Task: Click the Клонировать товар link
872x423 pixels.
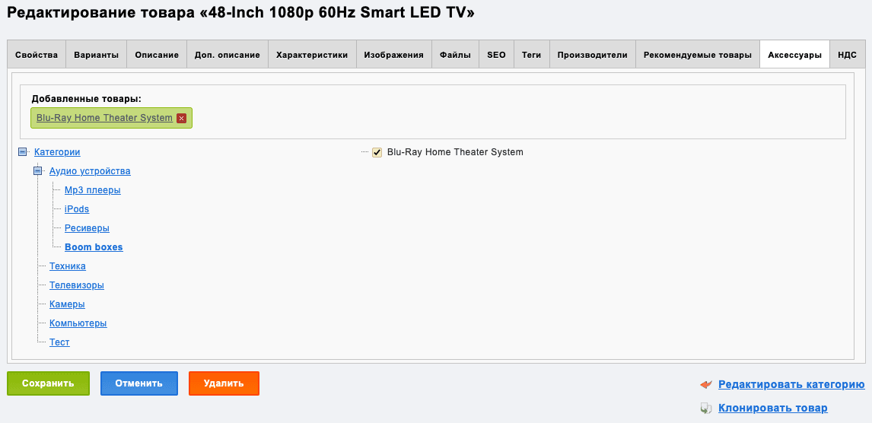Action: point(773,408)
